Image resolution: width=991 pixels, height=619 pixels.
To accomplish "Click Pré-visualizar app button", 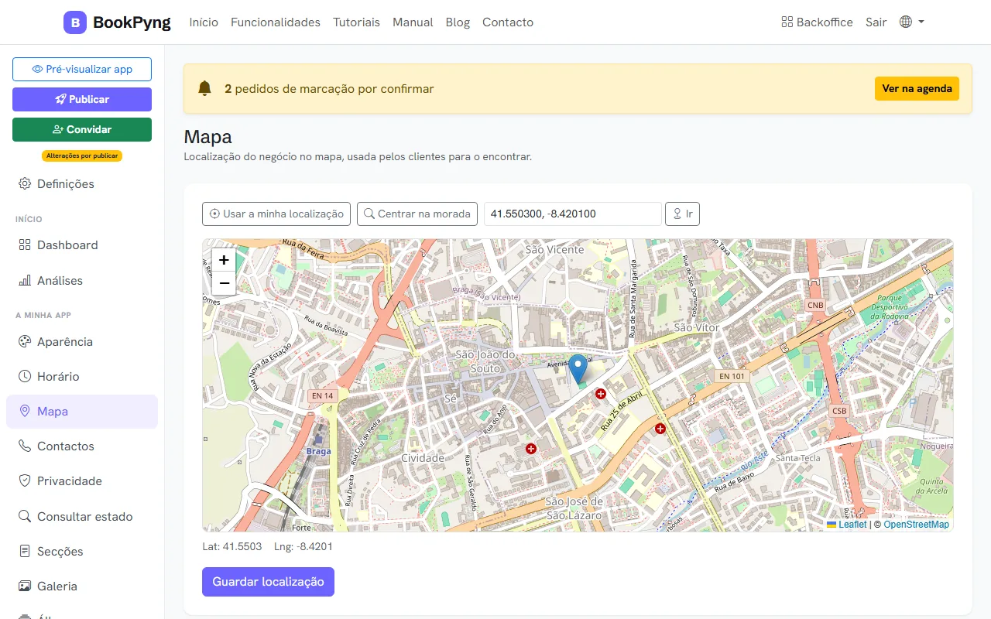I will pos(82,69).
